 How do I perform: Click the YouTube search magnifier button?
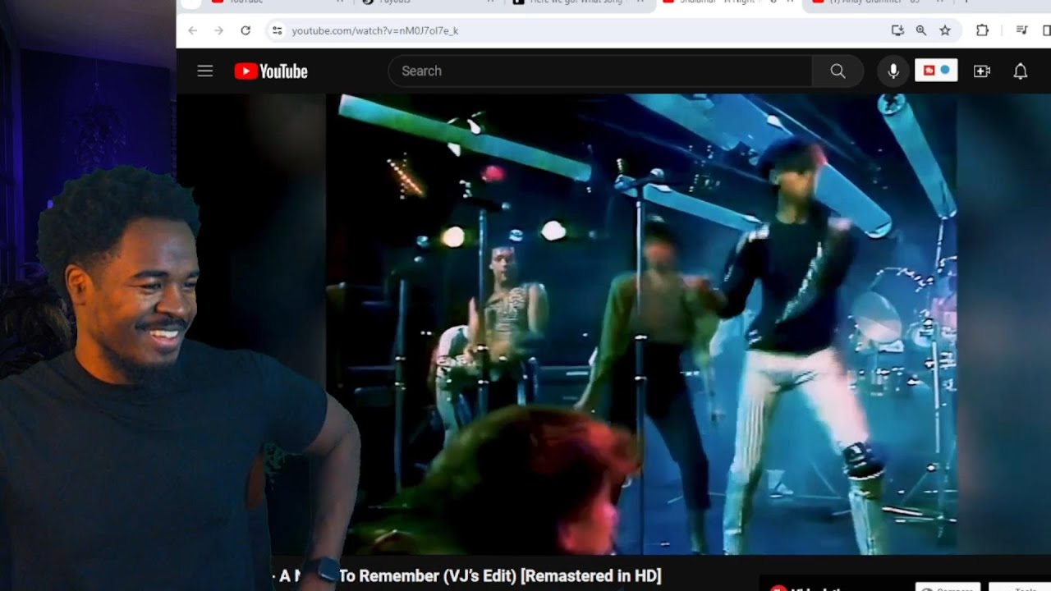pos(838,71)
